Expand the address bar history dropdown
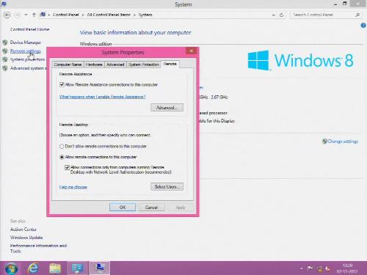367x275 pixels. (x=273, y=15)
